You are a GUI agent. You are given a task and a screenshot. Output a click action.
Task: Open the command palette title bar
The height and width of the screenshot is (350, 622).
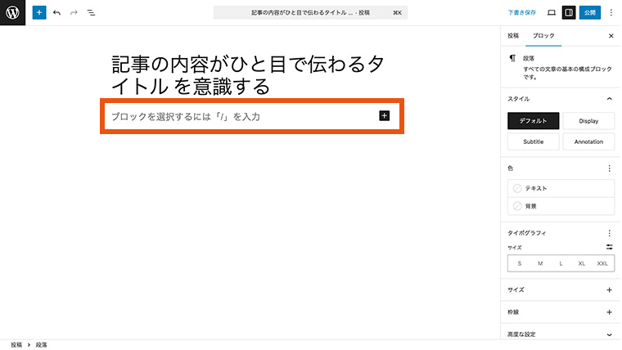310,13
